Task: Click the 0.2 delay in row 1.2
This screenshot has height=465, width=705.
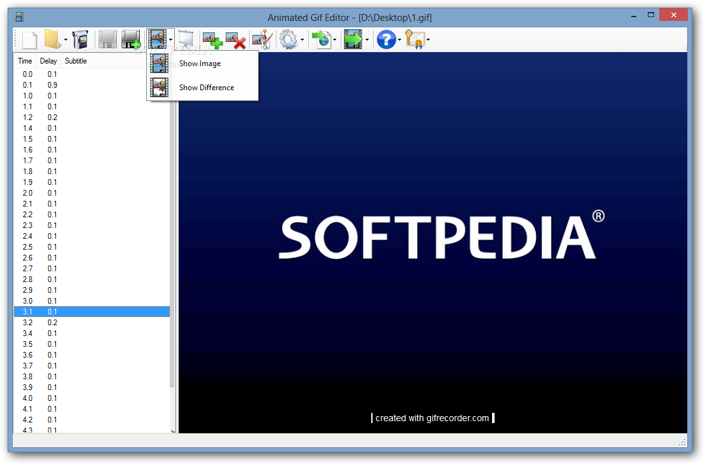Action: coord(52,118)
